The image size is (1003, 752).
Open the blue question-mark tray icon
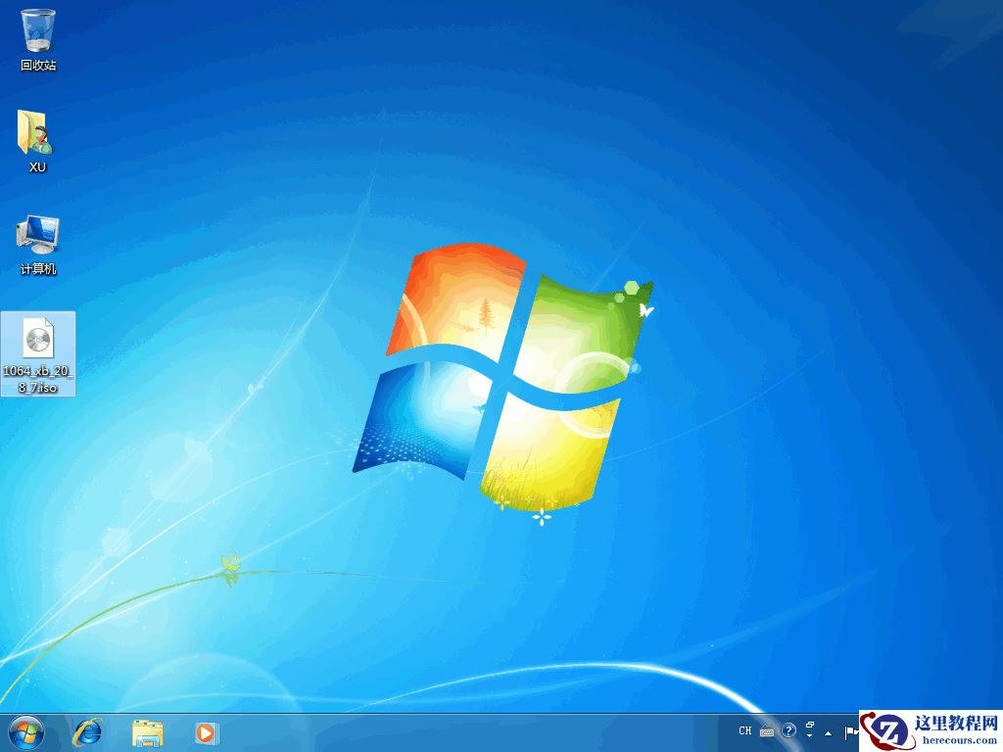pos(788,730)
